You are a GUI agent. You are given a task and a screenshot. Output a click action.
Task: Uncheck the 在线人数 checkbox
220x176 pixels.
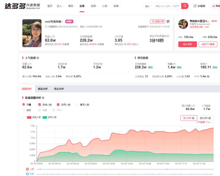(x=40, y=104)
